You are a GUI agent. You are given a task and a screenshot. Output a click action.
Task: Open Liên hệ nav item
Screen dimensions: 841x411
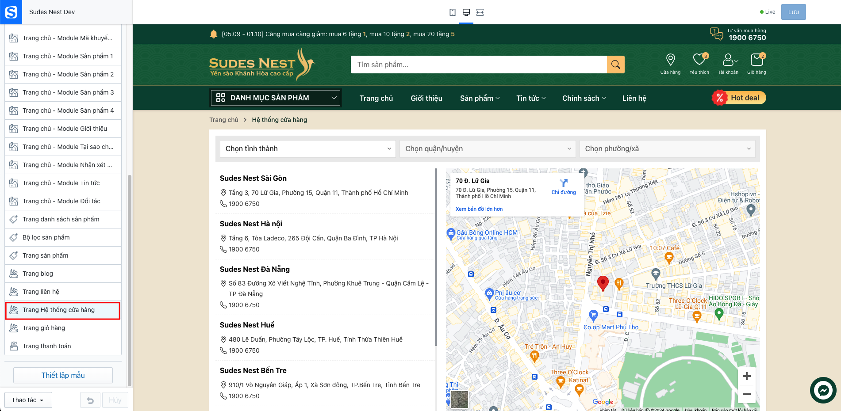pos(634,98)
